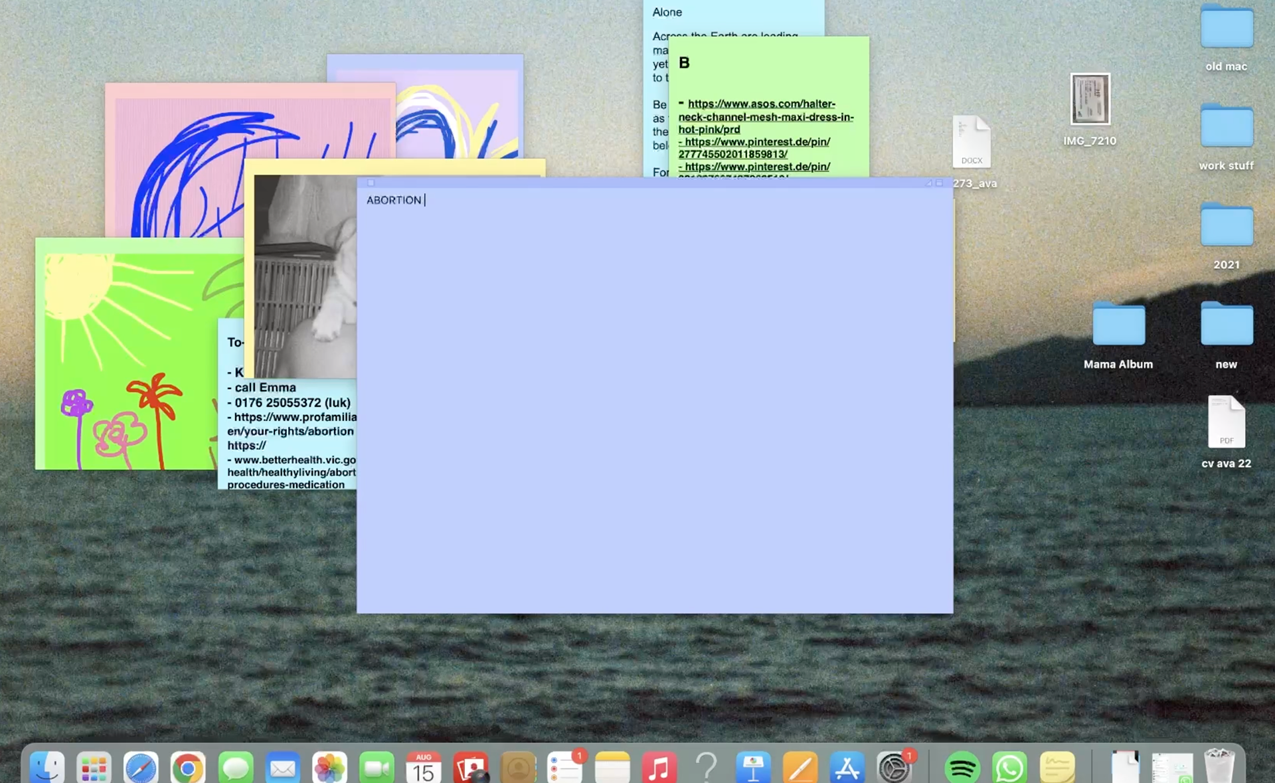Open Contacts app in the dock
Viewport: 1275px width, 783px height.
(518, 768)
